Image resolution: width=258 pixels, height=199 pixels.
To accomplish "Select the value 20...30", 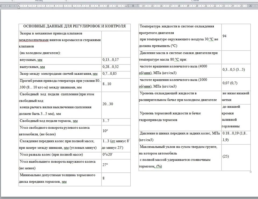I will point(108,104).
